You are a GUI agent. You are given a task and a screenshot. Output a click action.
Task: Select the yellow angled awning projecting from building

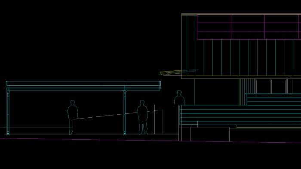click(170, 72)
